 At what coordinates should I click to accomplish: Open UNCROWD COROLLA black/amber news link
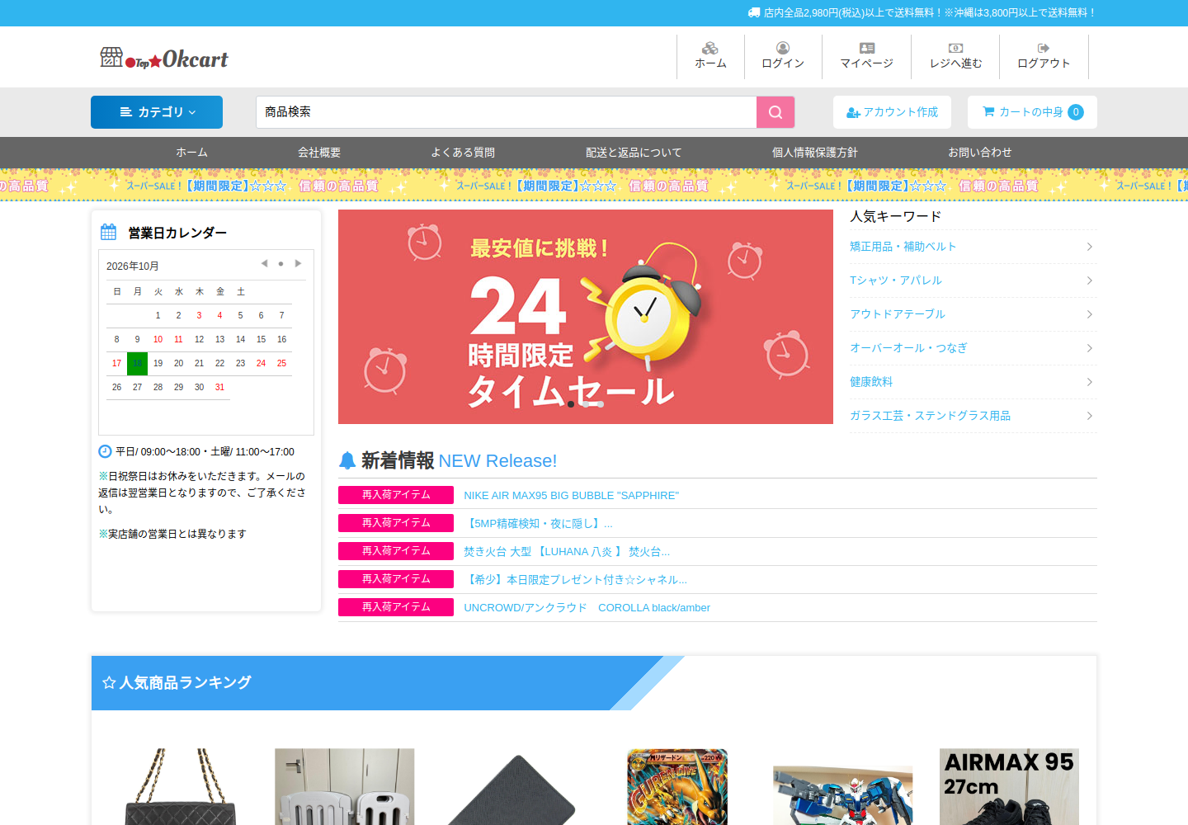click(587, 608)
